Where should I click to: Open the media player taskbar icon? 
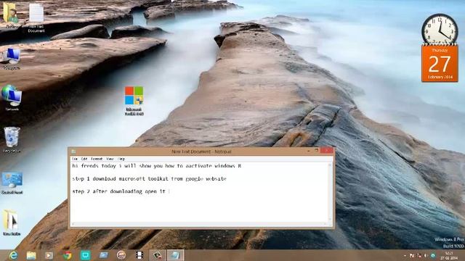49,255
